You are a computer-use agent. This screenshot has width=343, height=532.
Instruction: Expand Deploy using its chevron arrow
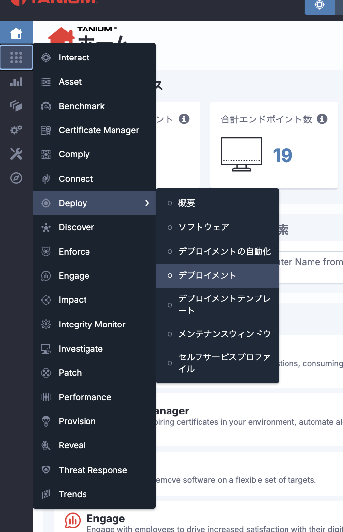146,203
